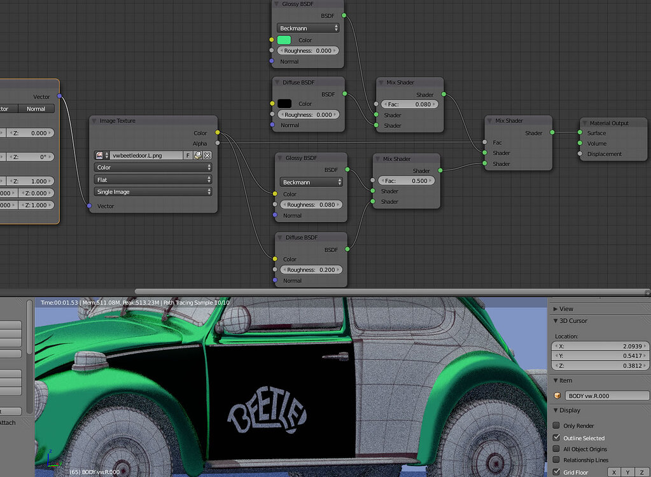Click the vwbeetledoor.L.png image name field
Image resolution: width=651 pixels, height=477 pixels.
[x=146, y=156]
